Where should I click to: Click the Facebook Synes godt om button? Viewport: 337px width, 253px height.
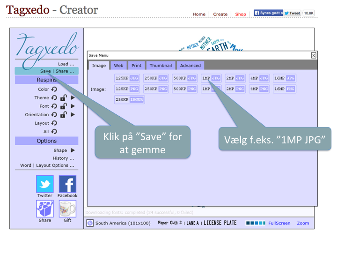(x=269, y=13)
